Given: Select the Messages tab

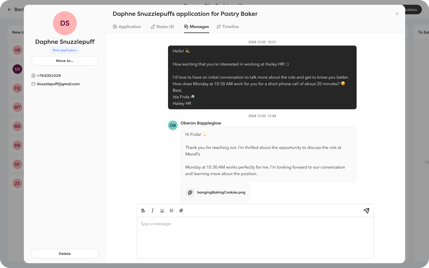Looking at the screenshot, I should click(x=197, y=27).
